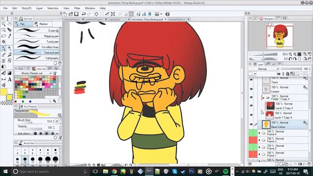Switch to Animation Thing Backup.psd tab
Viewport: 313px width, 176px height.
click(x=148, y=20)
